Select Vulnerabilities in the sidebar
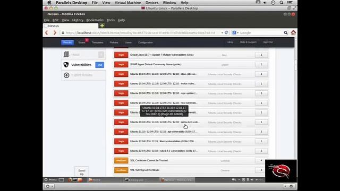Image resolution: width=340 pixels, height=191 pixels. pos(83,65)
